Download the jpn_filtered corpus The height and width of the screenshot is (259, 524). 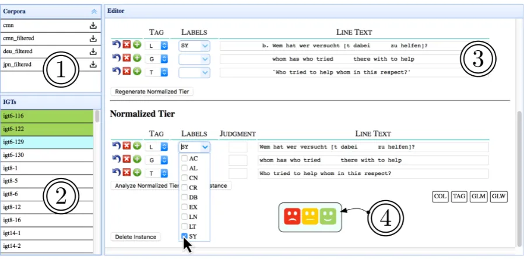[93, 64]
